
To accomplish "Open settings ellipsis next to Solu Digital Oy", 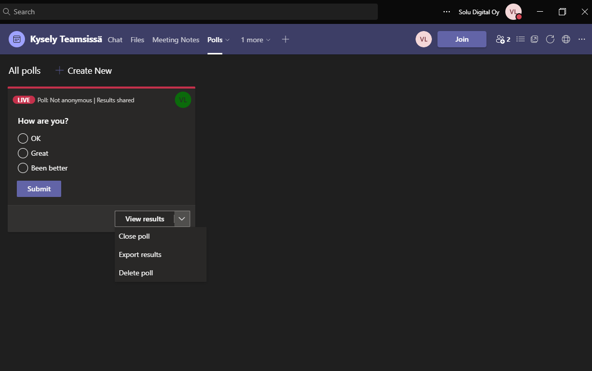I will click(x=447, y=12).
